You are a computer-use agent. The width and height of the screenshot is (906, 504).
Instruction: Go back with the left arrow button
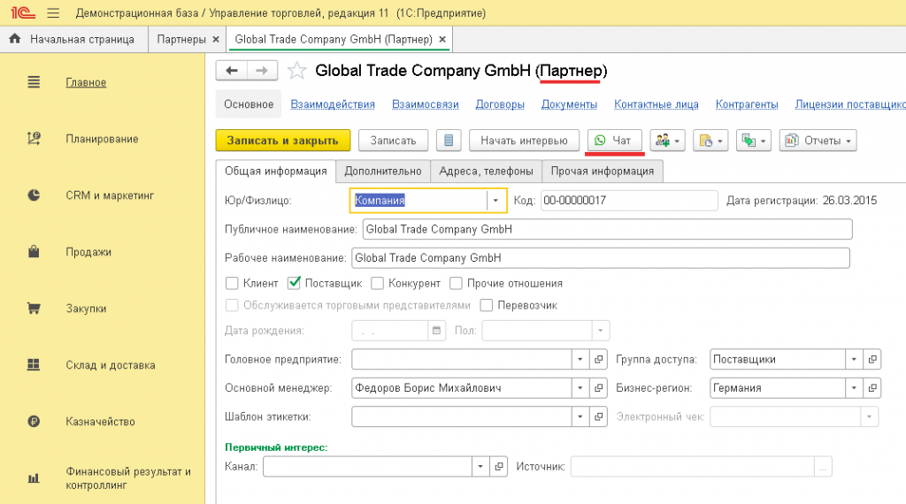(x=232, y=71)
